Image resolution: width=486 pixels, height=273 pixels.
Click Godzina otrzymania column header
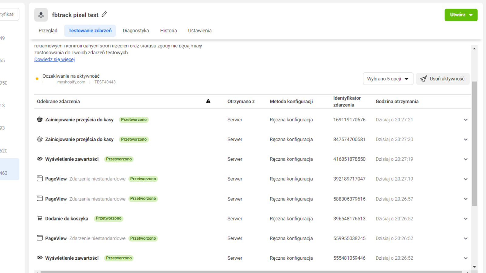397,102
